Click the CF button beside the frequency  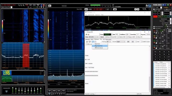click(107, 9)
